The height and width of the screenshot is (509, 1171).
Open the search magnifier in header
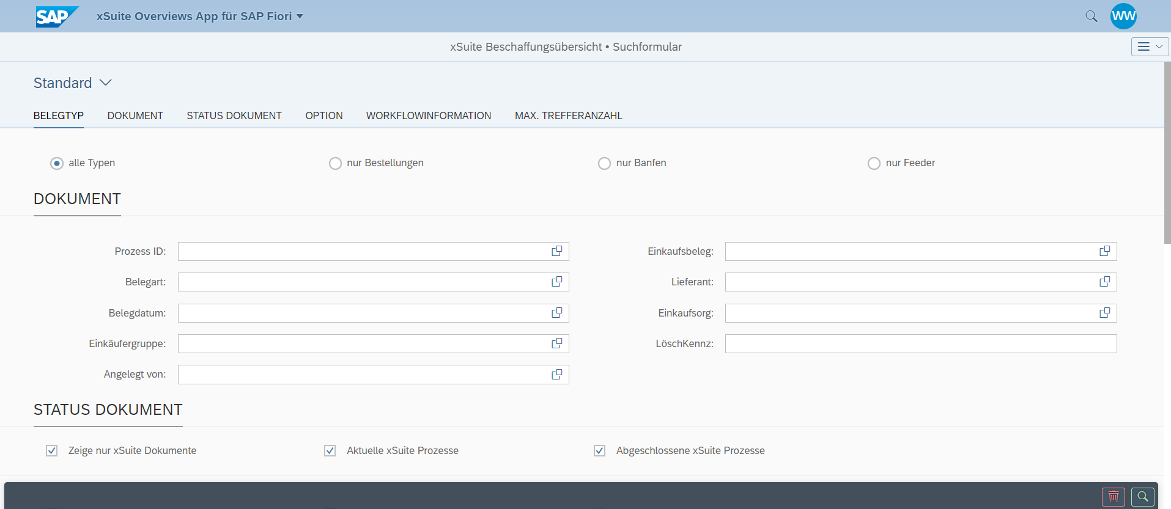1091,16
